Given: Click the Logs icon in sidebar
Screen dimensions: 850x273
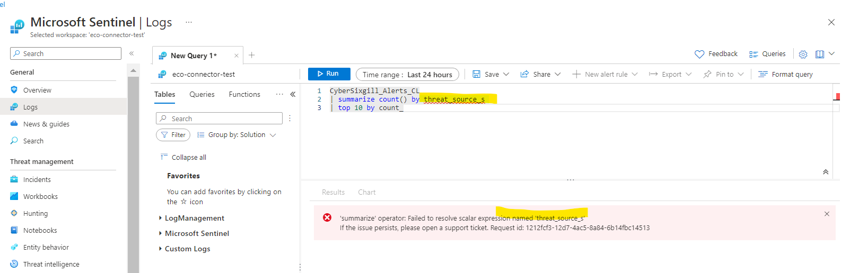Looking at the screenshot, I should click(14, 107).
